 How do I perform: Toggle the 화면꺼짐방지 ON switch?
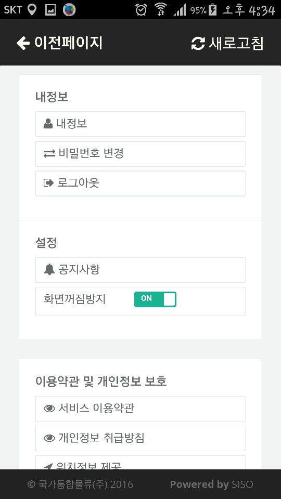pos(155,299)
